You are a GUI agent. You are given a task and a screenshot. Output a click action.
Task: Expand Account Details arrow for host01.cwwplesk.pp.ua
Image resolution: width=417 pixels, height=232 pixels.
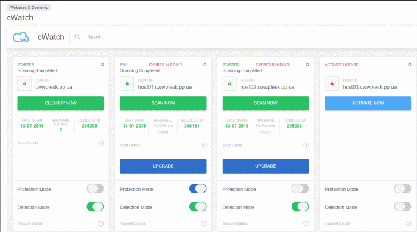(204, 224)
